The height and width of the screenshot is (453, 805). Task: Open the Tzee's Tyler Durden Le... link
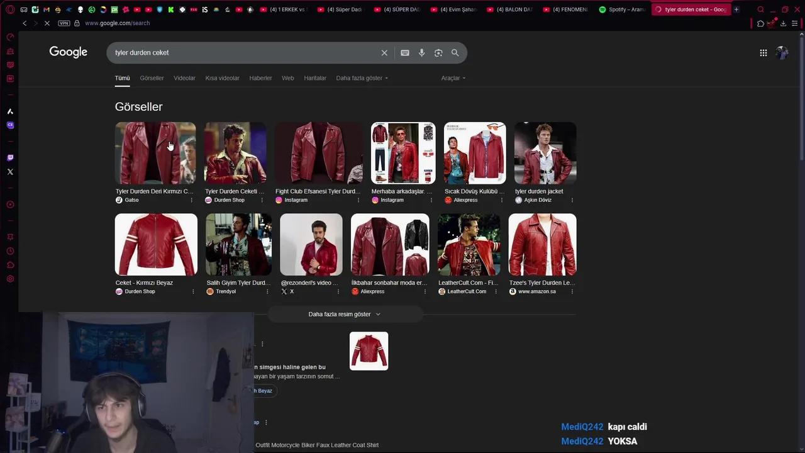541,282
